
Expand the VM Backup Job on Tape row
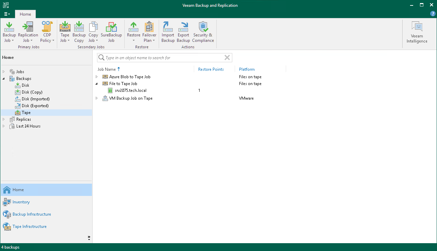tap(97, 98)
